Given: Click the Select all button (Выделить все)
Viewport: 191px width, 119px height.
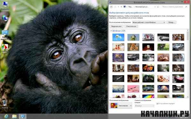Looking at the screenshot, I should [116, 26].
